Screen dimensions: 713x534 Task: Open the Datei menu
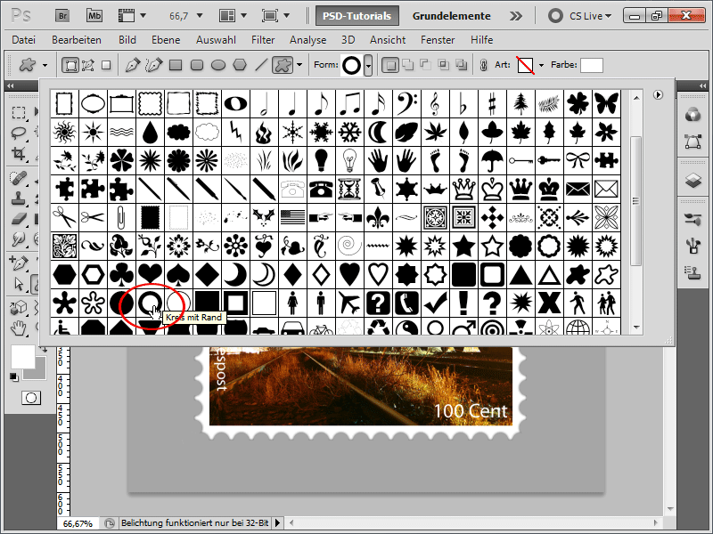click(x=24, y=40)
